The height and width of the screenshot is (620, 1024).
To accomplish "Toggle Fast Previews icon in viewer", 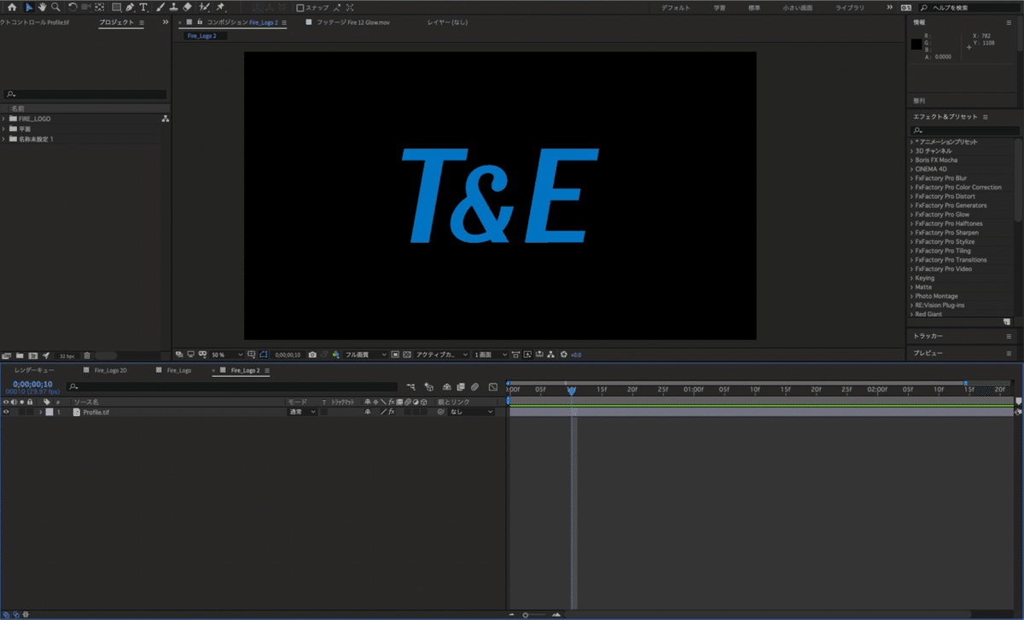I will point(527,354).
